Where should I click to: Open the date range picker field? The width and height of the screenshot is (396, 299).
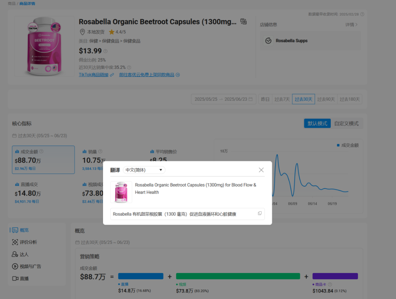pos(224,99)
